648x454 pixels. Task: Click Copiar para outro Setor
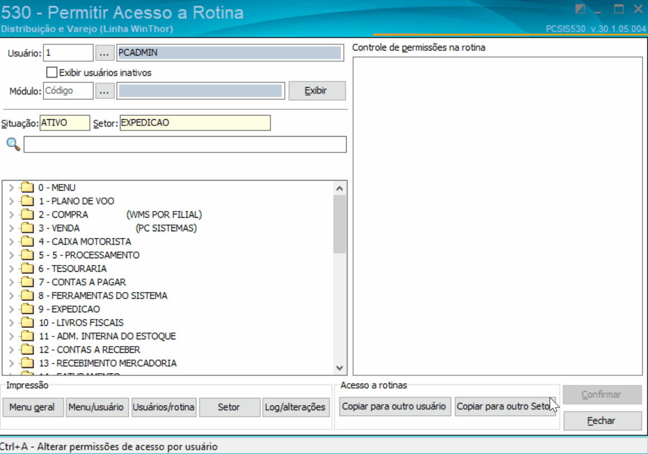pyautogui.click(x=505, y=406)
